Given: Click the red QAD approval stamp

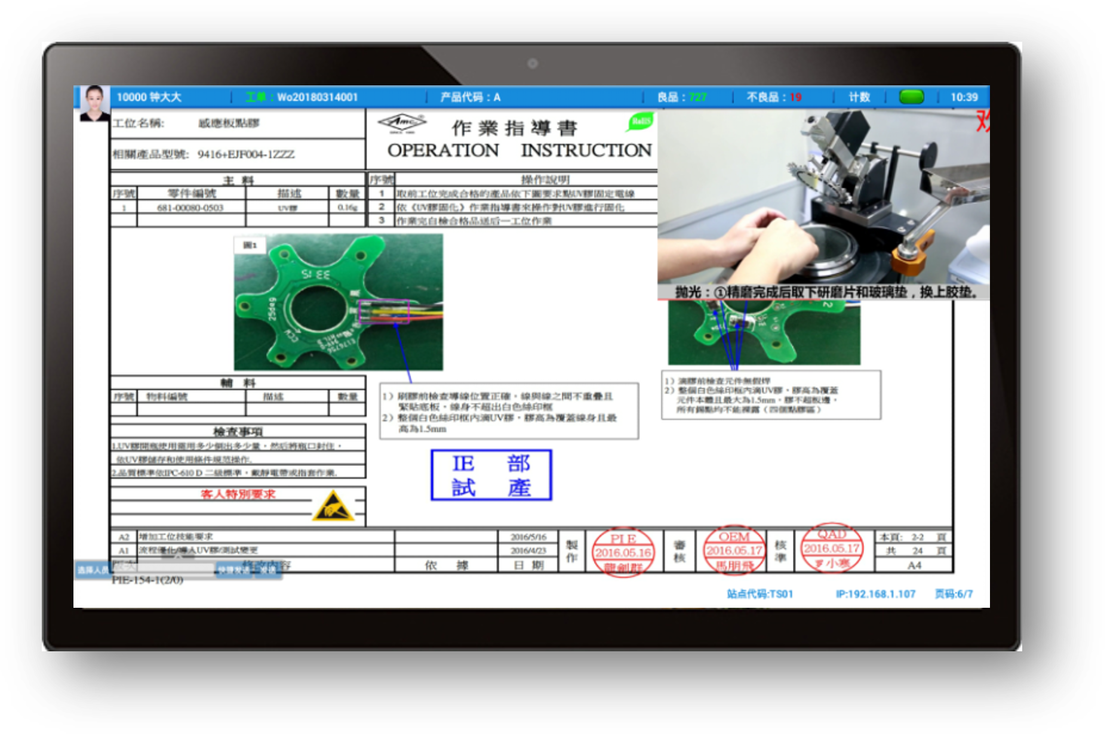Looking at the screenshot, I should [832, 548].
